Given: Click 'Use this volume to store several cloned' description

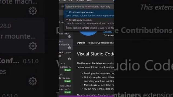Looking at the screenshot, I should [89, 23].
